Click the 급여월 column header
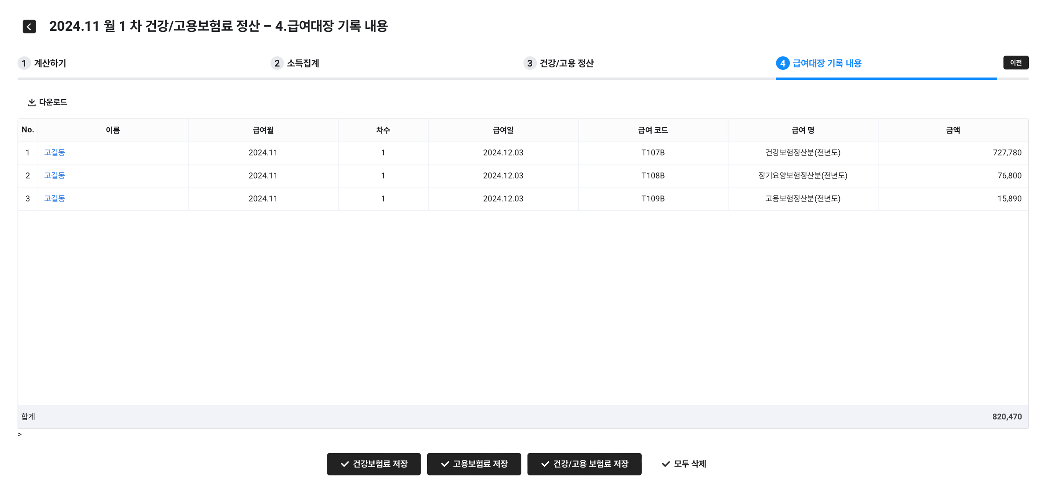This screenshot has width=1048, height=487. tap(263, 130)
